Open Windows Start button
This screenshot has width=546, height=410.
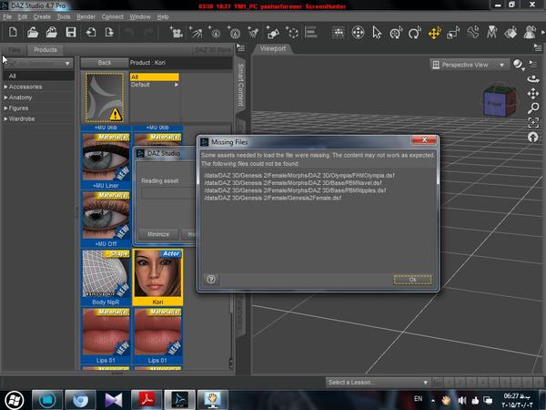[14, 400]
